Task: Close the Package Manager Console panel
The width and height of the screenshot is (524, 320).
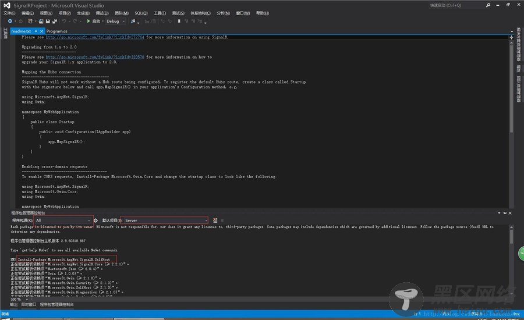Action: point(510,213)
